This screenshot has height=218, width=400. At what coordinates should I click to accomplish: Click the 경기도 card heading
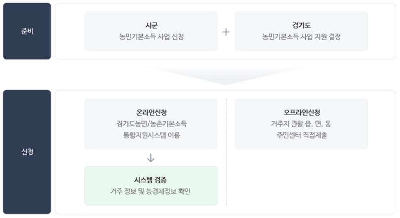(x=301, y=25)
